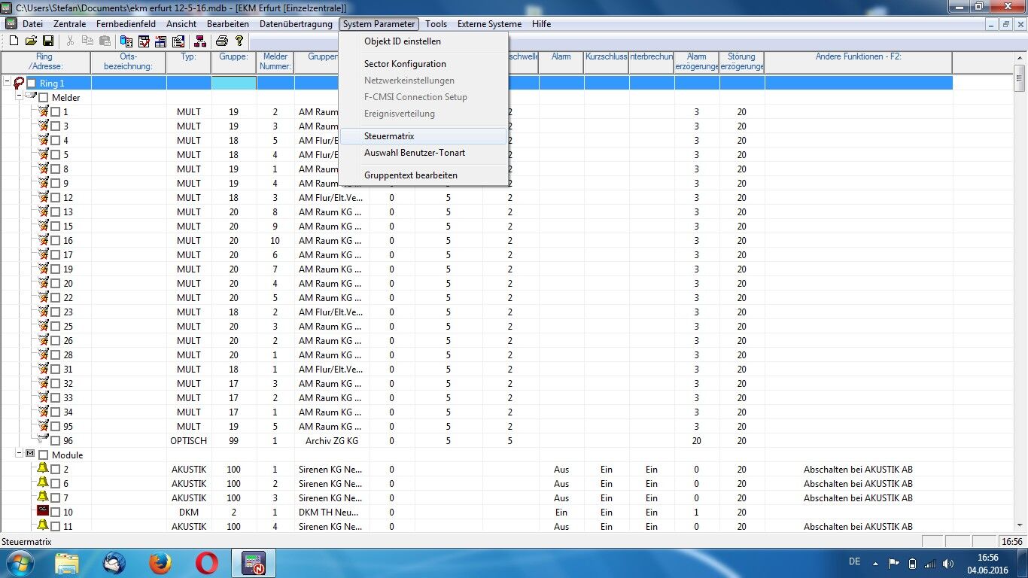Open Thunderbird from the taskbar
Image resolution: width=1028 pixels, height=578 pixels.
(x=114, y=563)
